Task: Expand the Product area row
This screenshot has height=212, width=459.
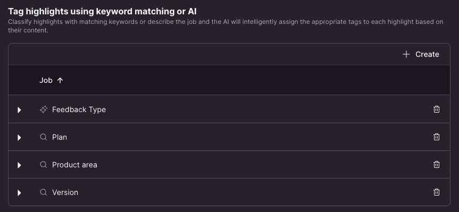Action: pyautogui.click(x=19, y=165)
